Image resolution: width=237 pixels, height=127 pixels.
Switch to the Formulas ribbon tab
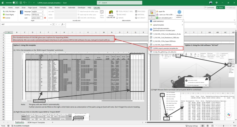tap(43, 8)
